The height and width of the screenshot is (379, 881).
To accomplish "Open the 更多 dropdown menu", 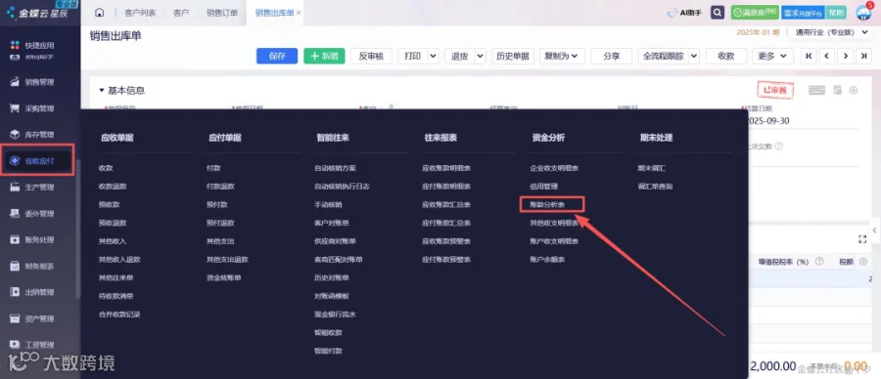I will [772, 56].
